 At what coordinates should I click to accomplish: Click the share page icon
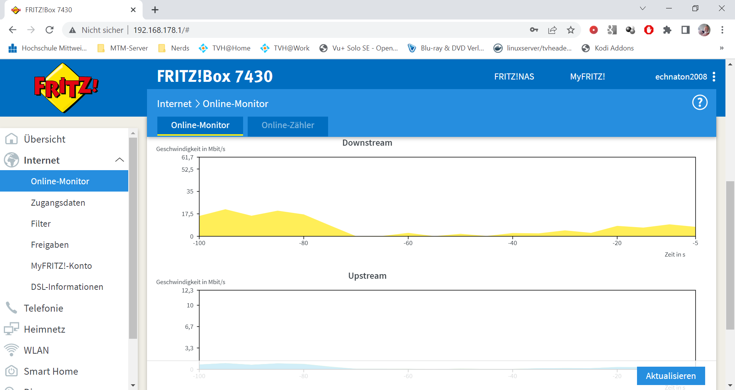point(552,30)
